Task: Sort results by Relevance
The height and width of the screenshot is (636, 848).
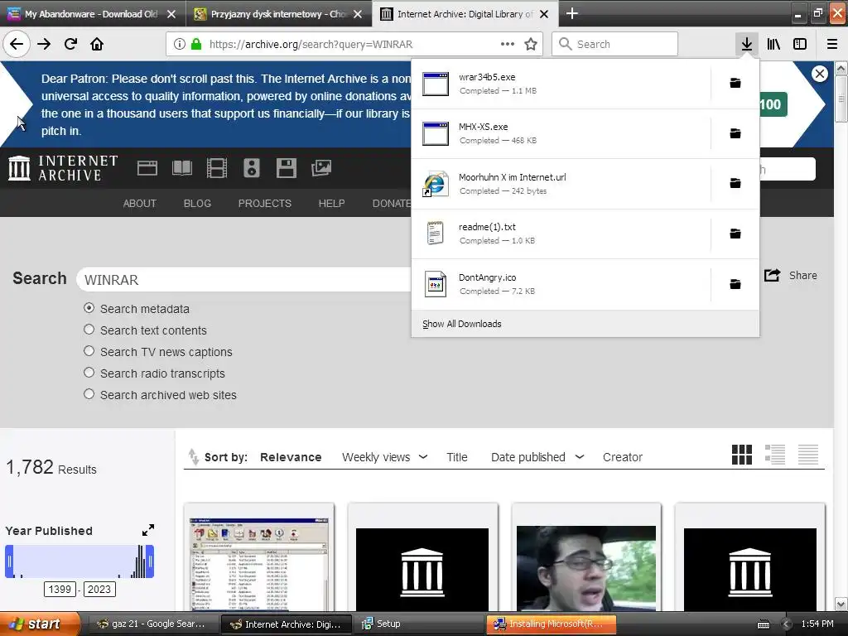Action: click(291, 457)
